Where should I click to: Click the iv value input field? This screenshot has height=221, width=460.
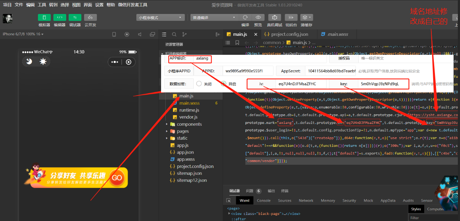point(302,84)
